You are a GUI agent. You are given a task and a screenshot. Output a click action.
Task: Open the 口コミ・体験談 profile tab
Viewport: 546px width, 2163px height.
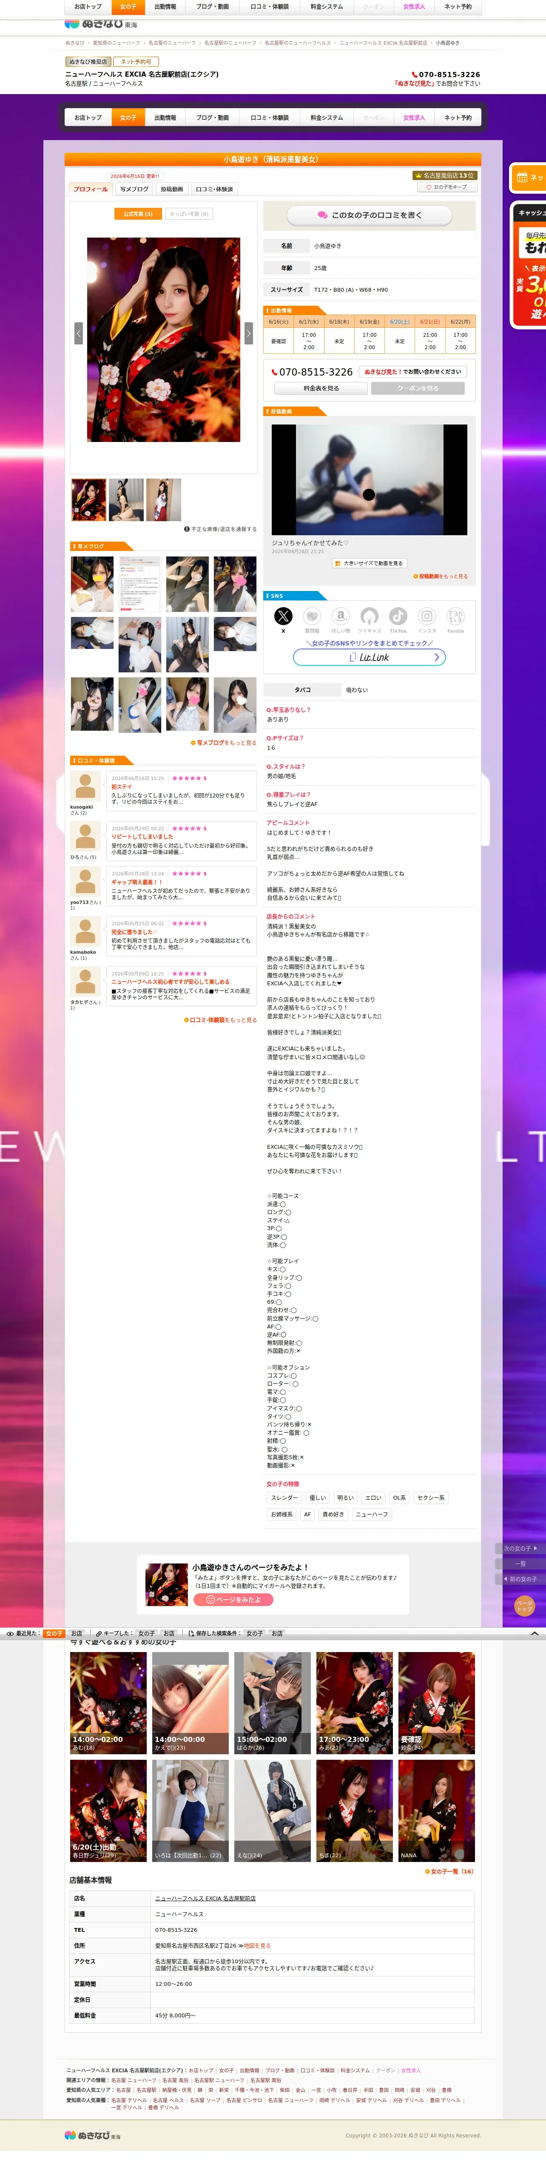[x=215, y=189]
